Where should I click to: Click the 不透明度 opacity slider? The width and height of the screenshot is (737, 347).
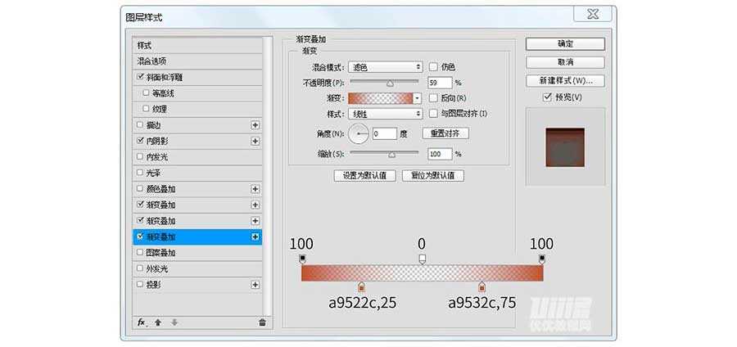[385, 83]
